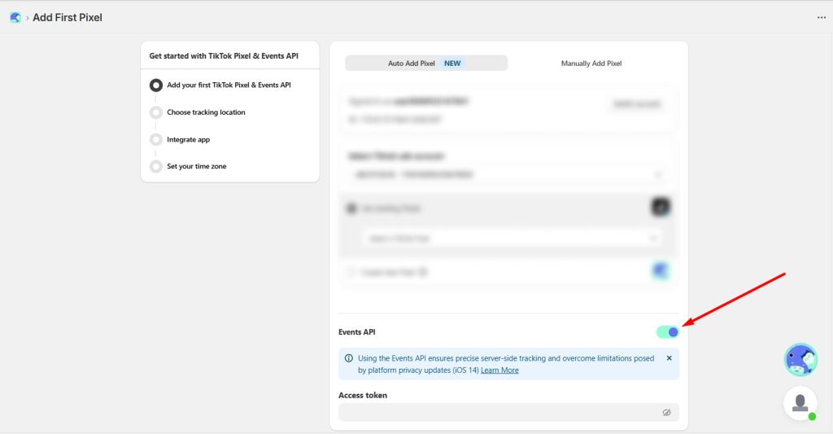
Task: Click the Access token label
Action: pos(363,395)
